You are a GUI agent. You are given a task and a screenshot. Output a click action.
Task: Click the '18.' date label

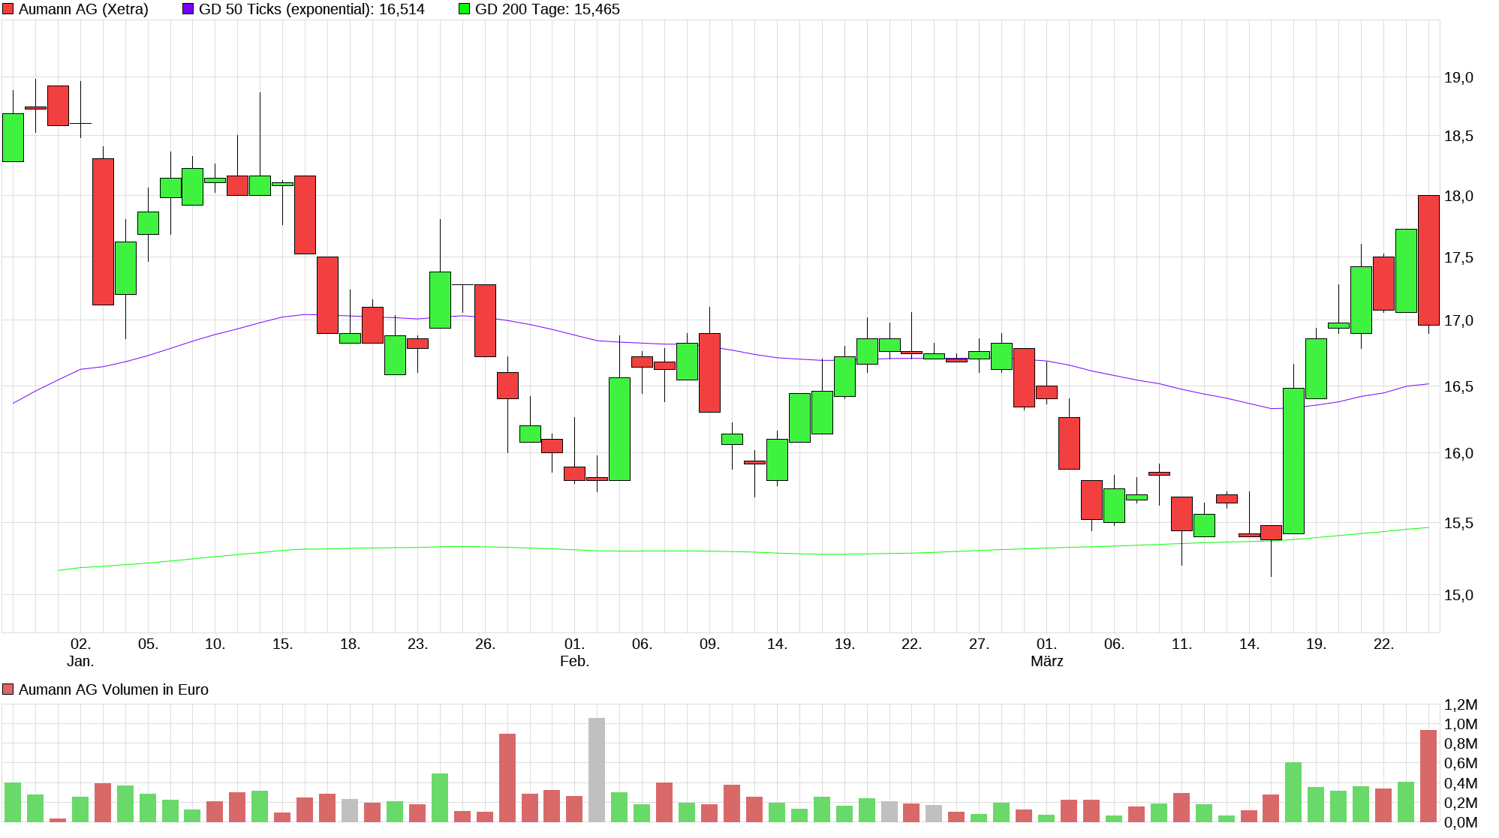coord(350,644)
